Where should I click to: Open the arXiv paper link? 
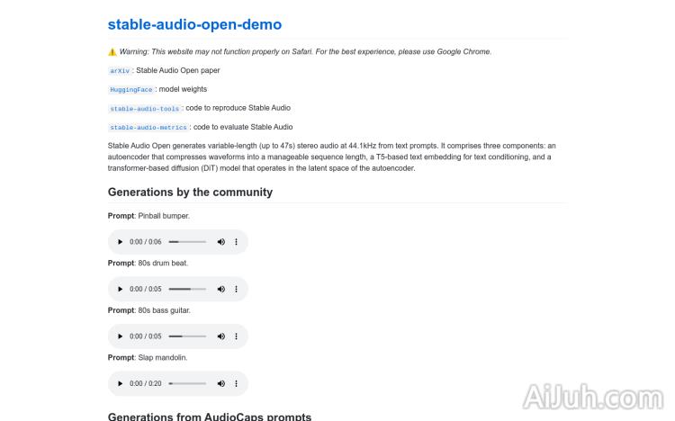tap(120, 70)
